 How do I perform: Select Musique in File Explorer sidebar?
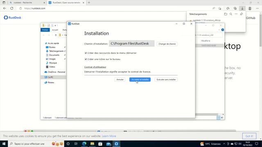point(53,63)
